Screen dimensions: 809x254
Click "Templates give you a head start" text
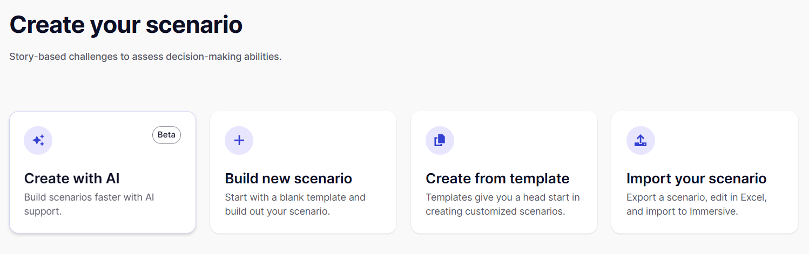pos(502,197)
